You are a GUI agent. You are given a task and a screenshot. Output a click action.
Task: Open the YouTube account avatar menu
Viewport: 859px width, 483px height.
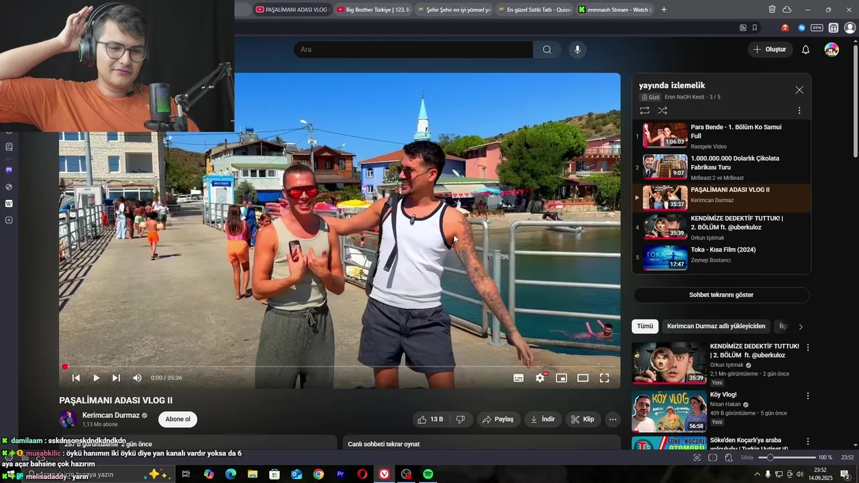(x=831, y=50)
